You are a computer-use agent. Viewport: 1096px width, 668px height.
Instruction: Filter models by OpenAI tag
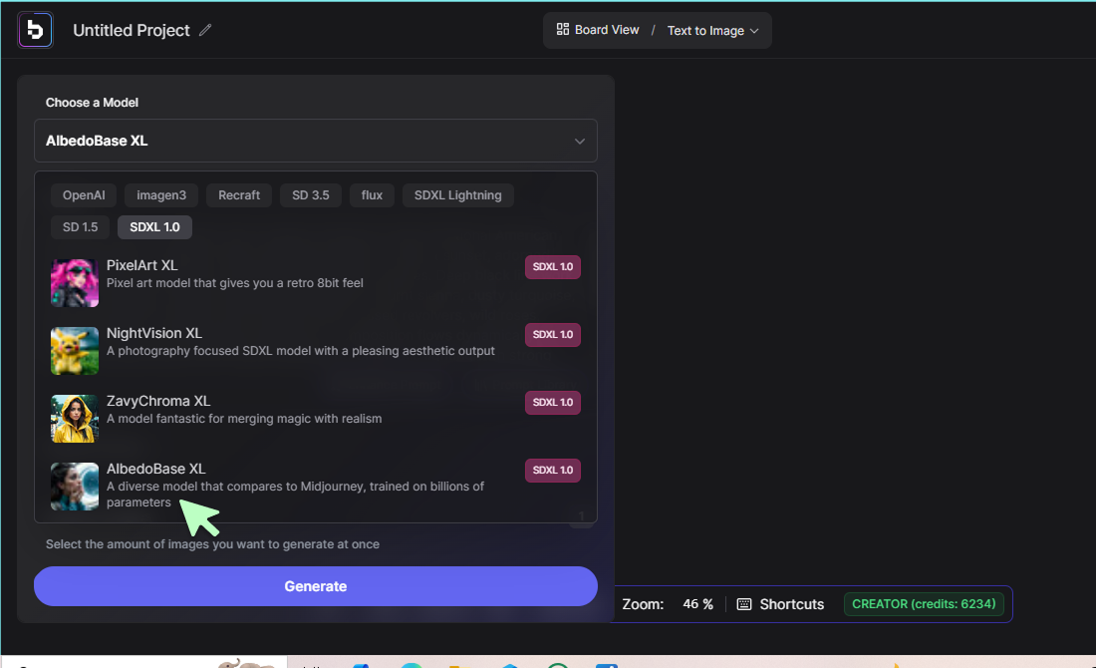[84, 195]
